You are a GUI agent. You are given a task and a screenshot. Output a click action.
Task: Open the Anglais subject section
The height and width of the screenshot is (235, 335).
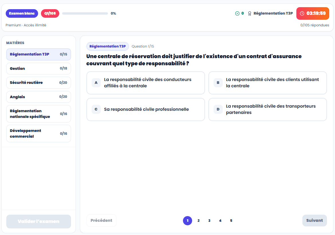click(x=38, y=97)
